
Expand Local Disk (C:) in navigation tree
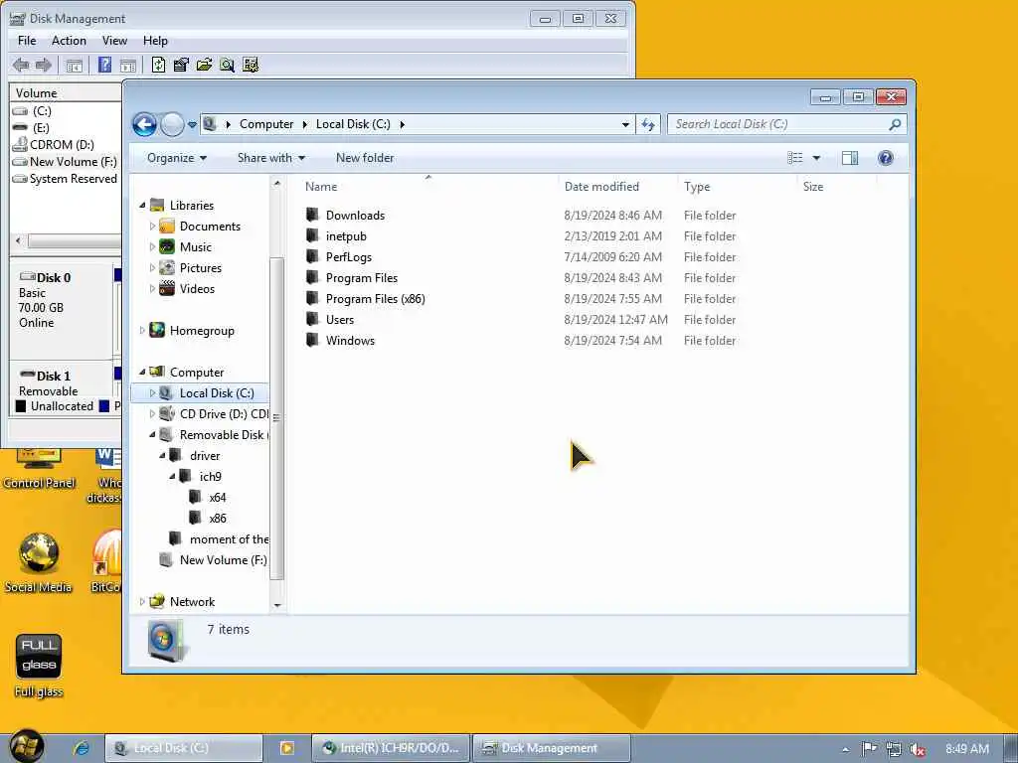[152, 393]
